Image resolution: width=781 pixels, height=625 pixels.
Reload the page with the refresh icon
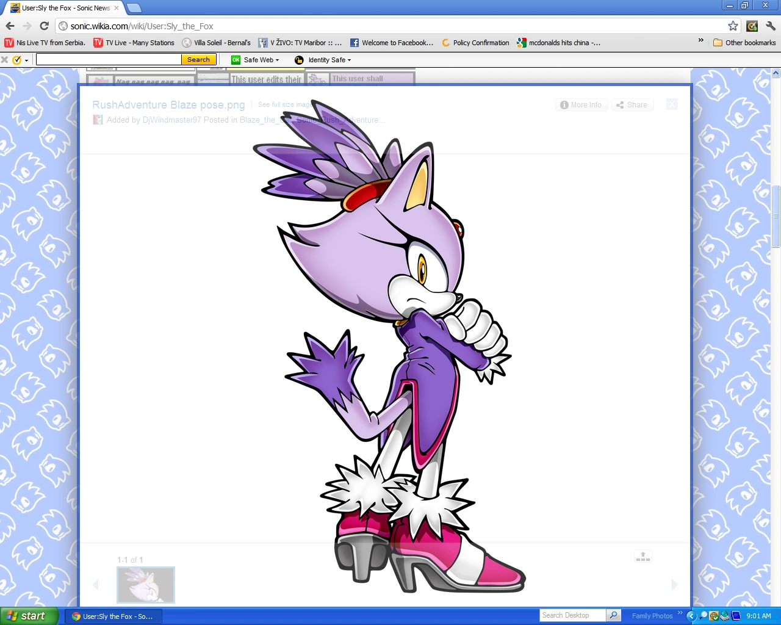click(x=44, y=26)
